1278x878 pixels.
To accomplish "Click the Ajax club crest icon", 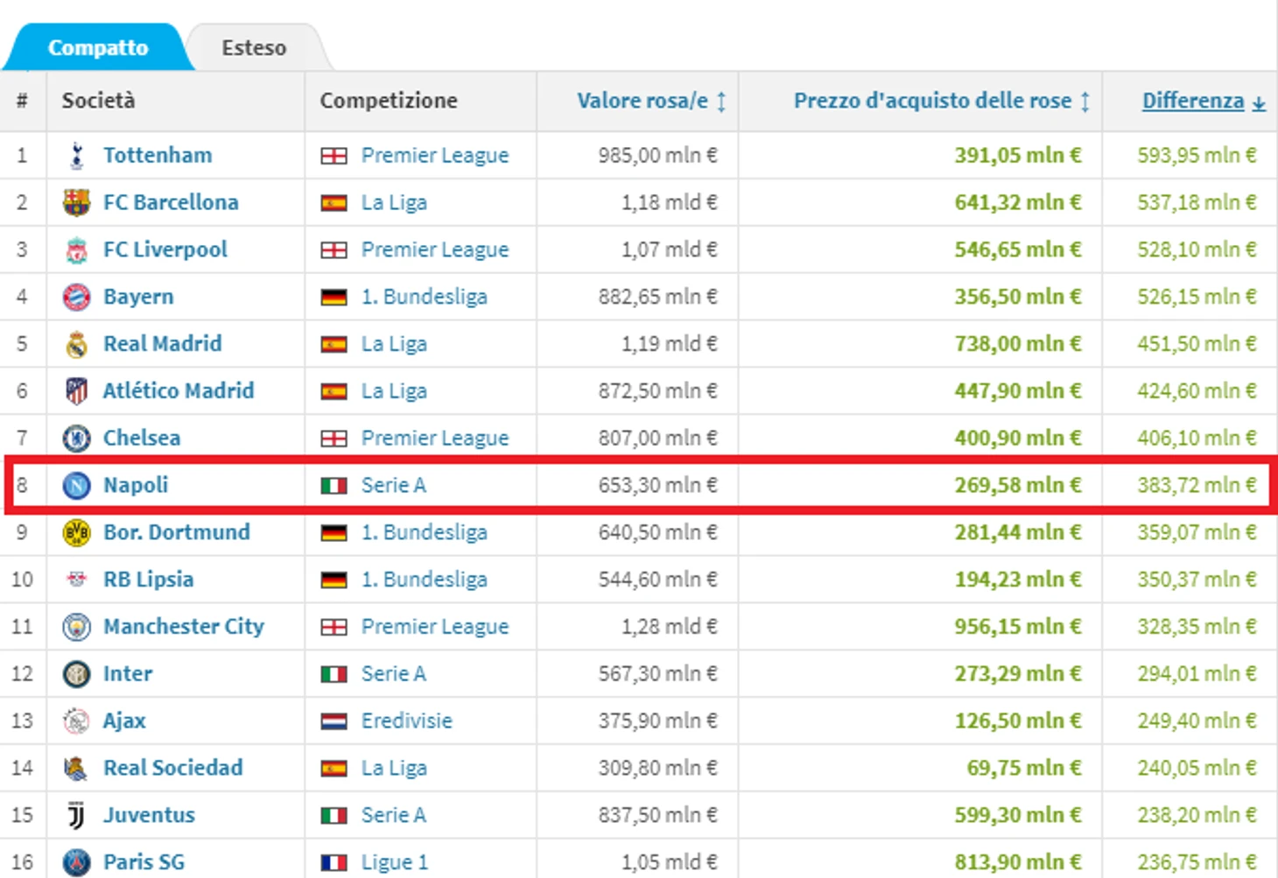I will [77, 721].
